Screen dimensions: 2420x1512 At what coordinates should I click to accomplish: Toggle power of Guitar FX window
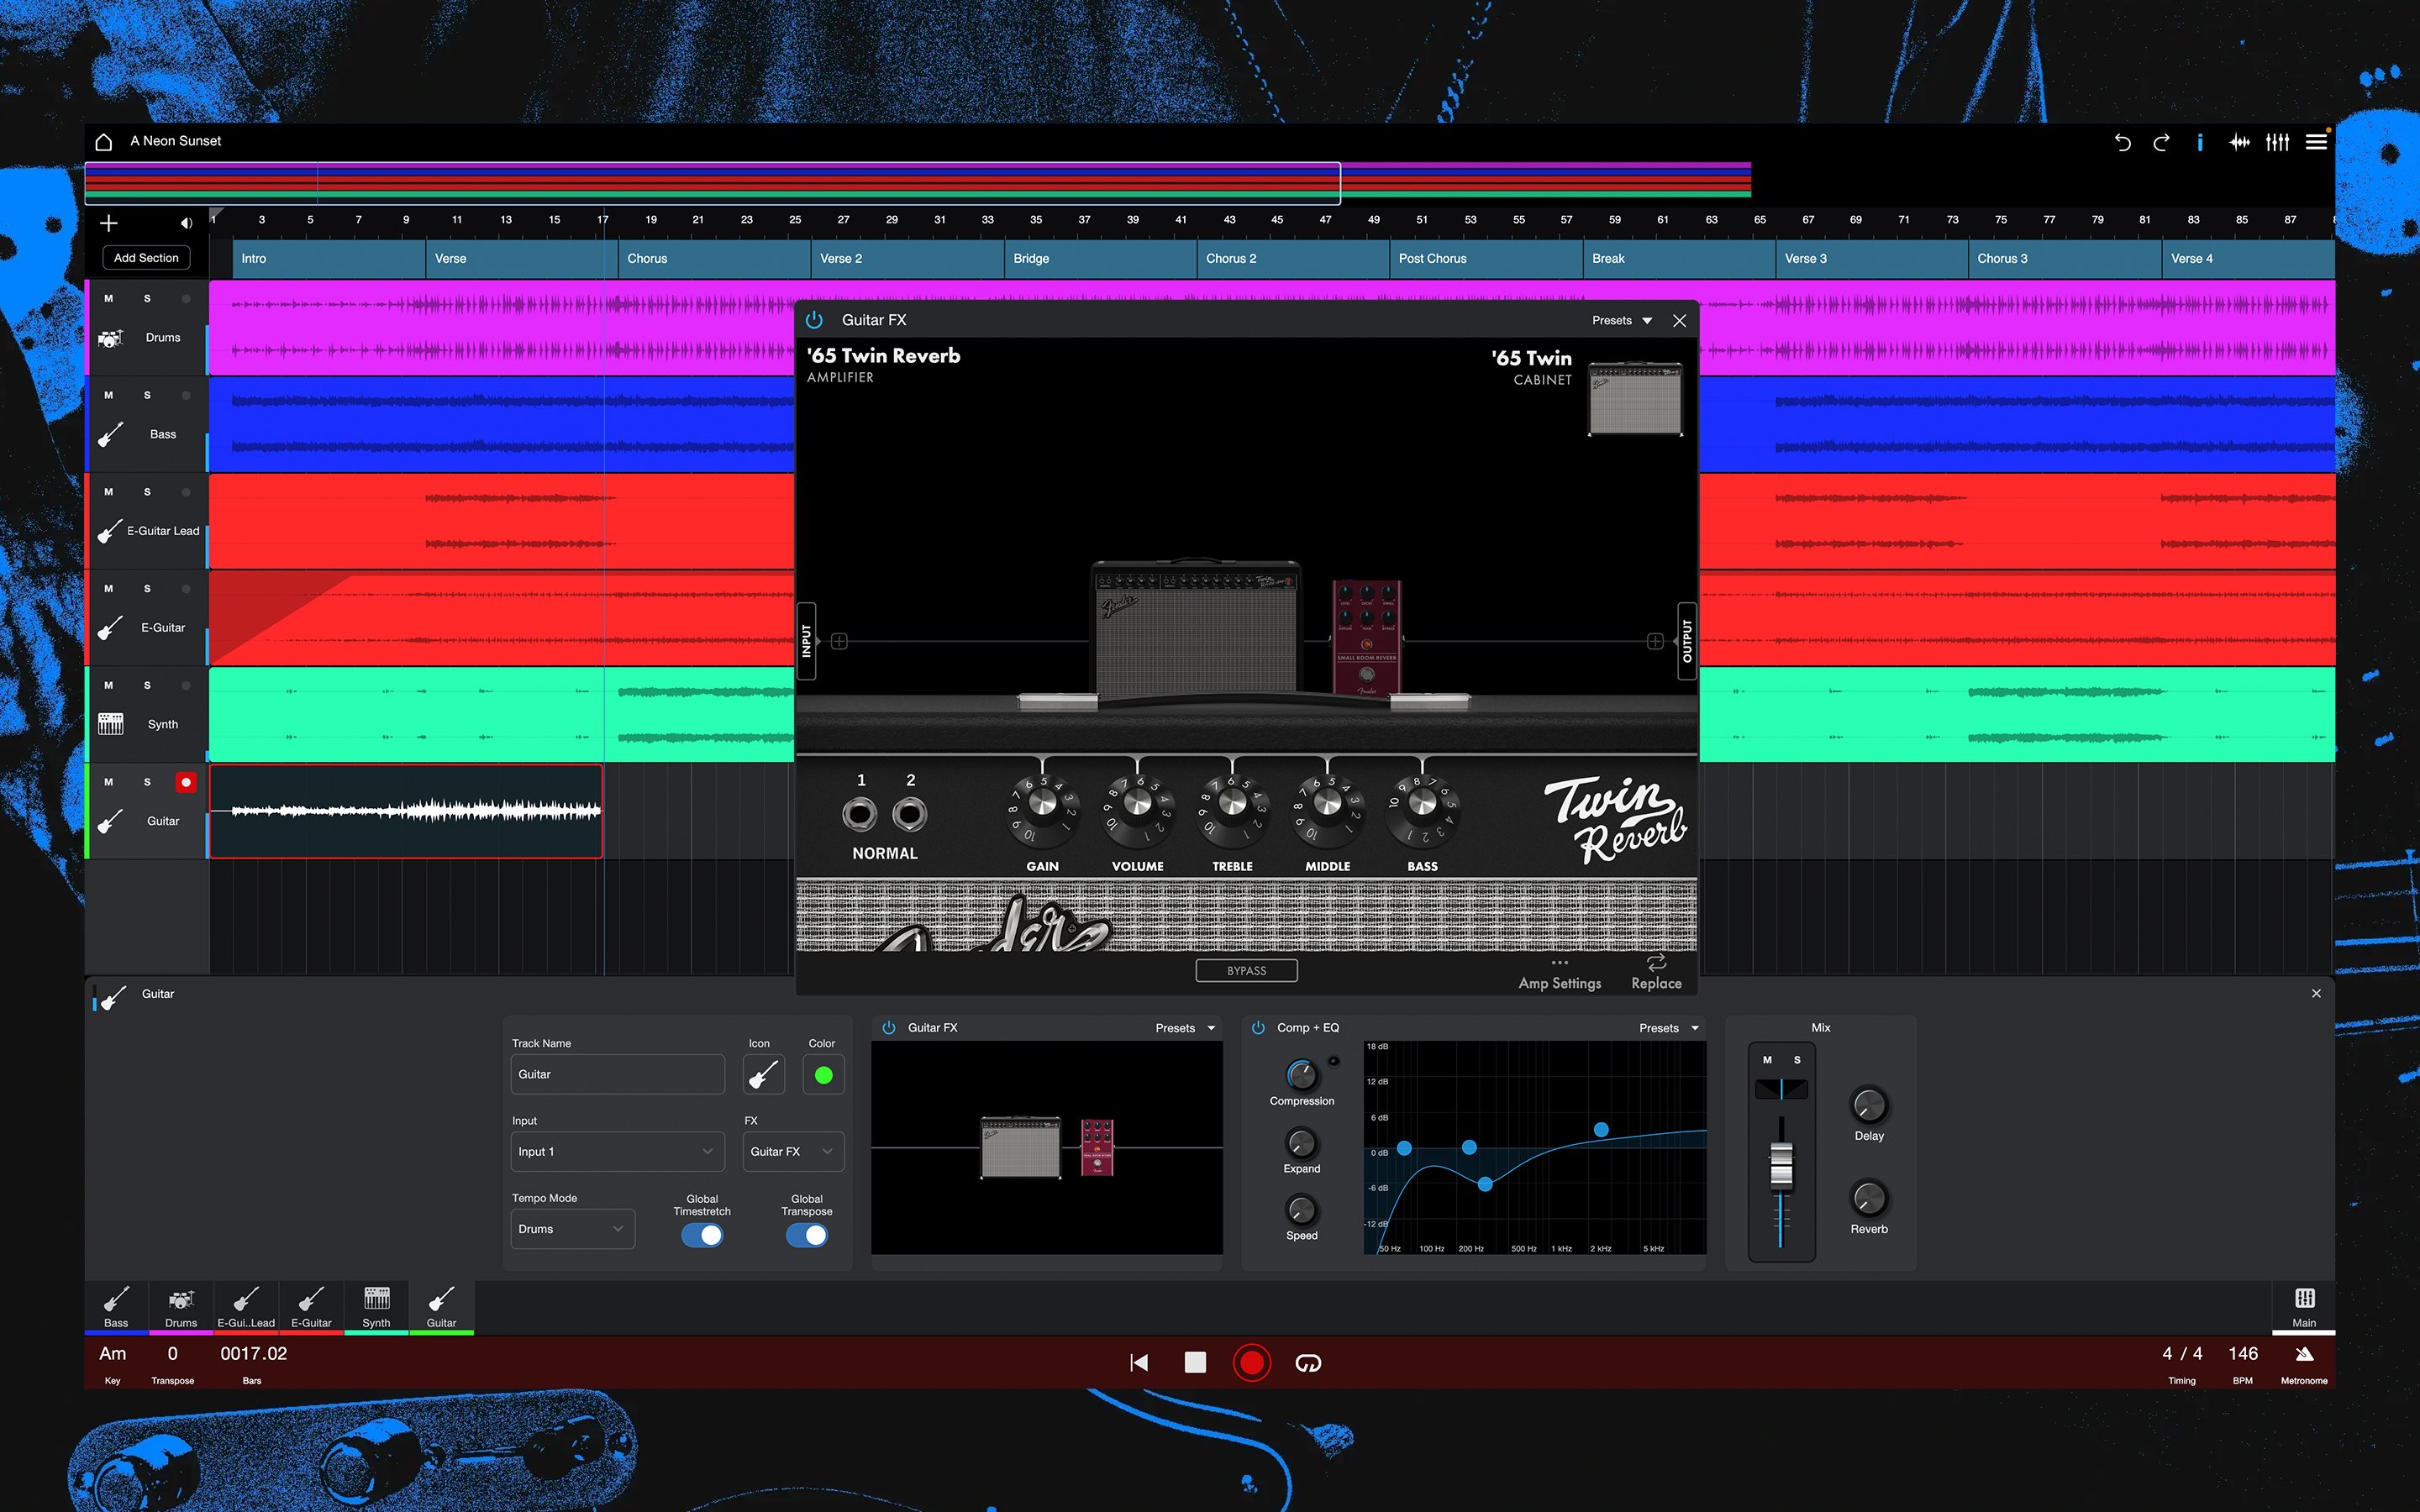pos(814,320)
